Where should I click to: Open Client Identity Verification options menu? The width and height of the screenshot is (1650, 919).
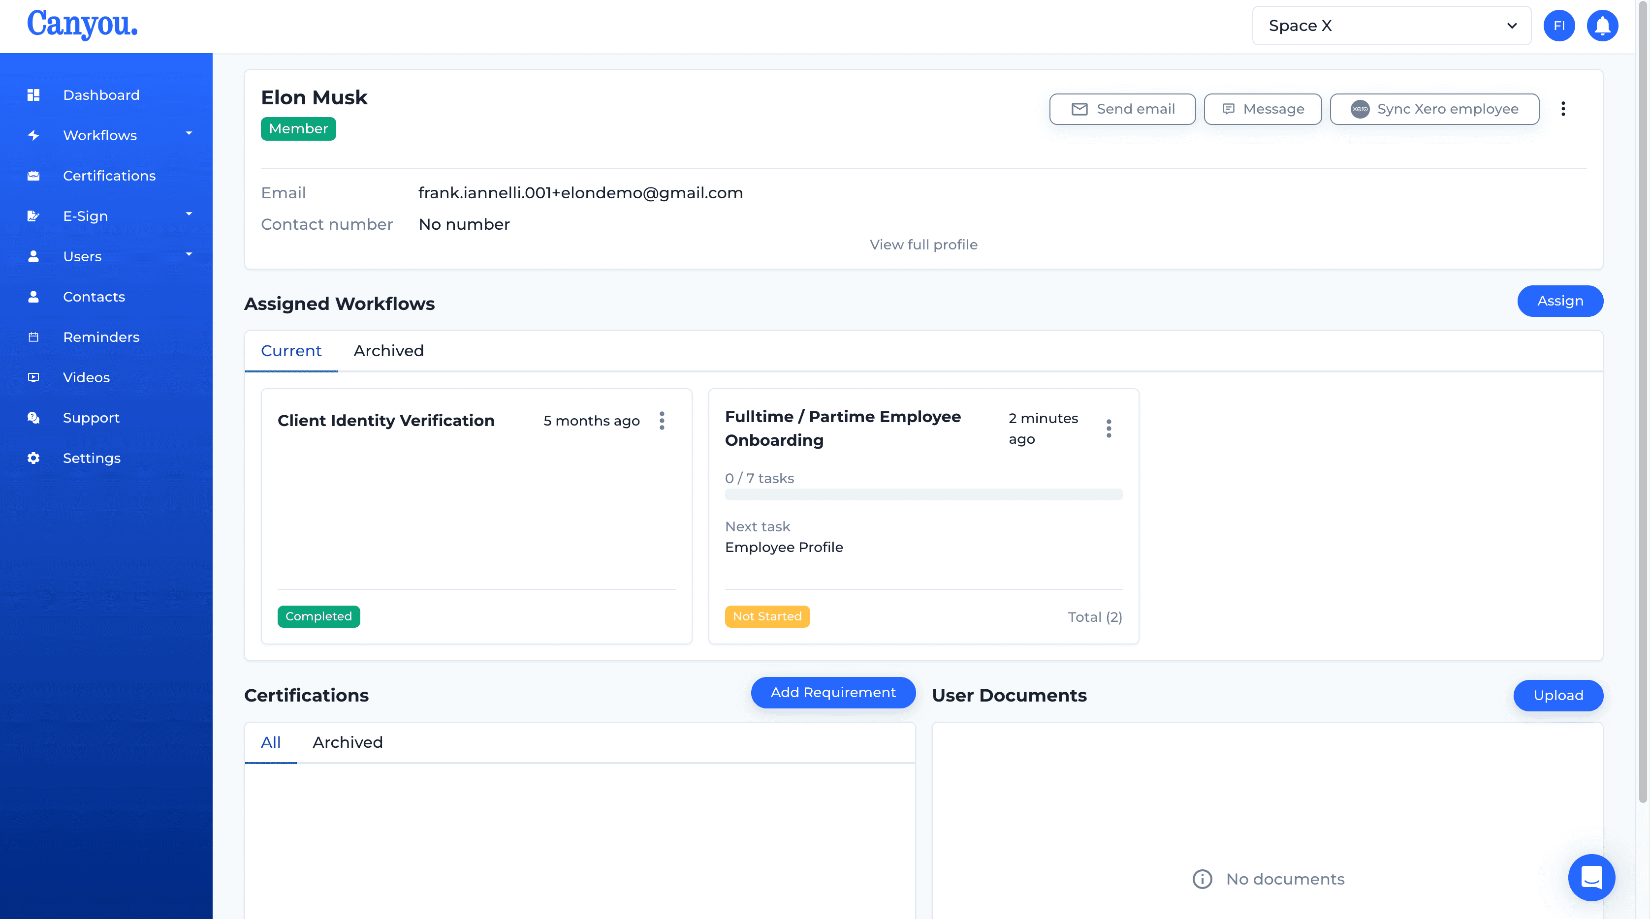tap(662, 421)
